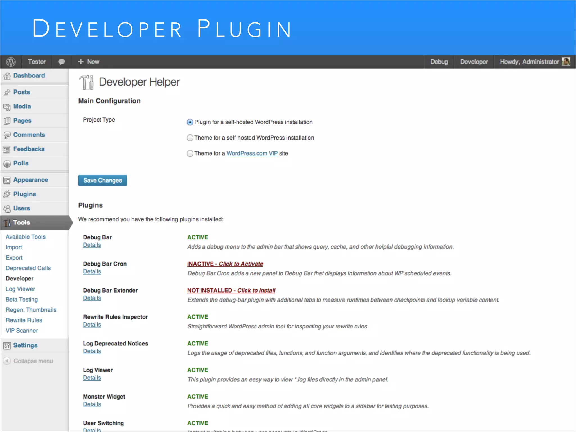Viewport: 576px width, 432px height.
Task: Click the Dashboard house icon
Action: [7, 76]
